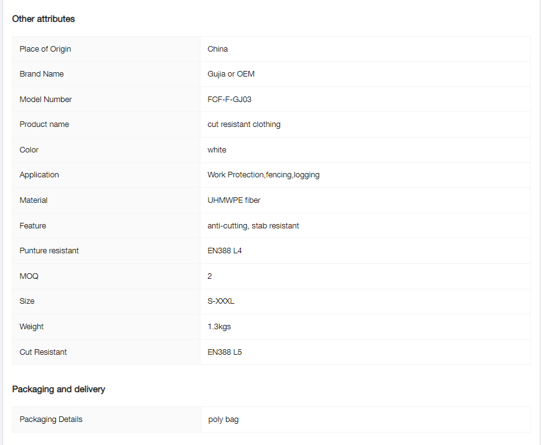Viewport: 541px width, 445px height.
Task: Click the "anti-cutting, stab resistant" feature text
Action: 253,226
